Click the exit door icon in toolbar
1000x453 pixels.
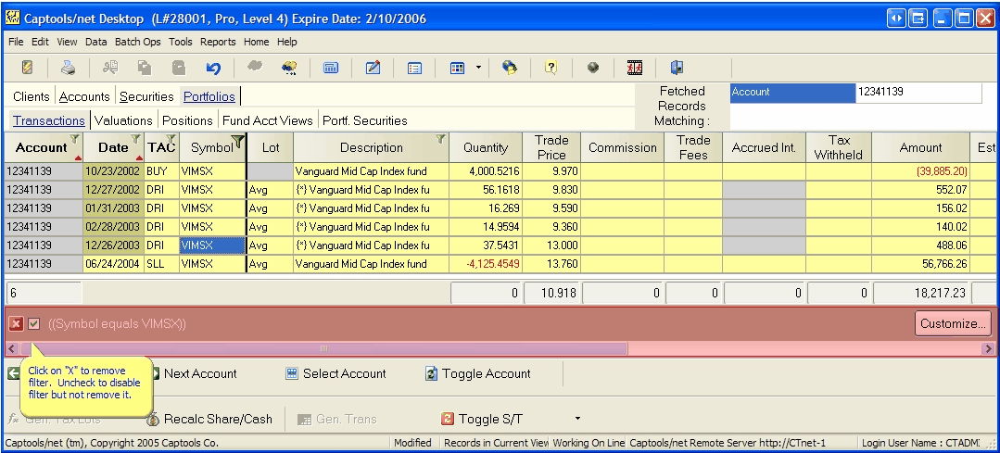[x=677, y=68]
